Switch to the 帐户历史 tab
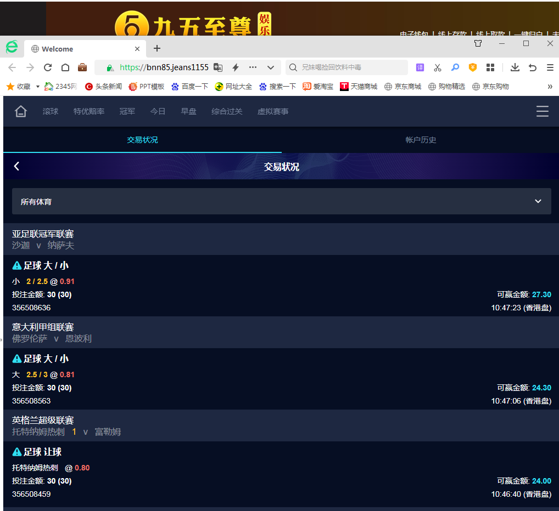 coord(421,140)
